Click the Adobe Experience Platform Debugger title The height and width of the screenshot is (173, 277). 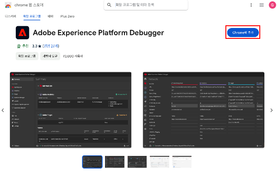point(98,33)
